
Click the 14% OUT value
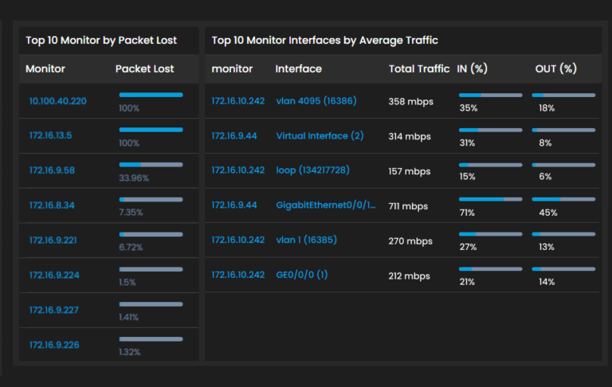(547, 282)
